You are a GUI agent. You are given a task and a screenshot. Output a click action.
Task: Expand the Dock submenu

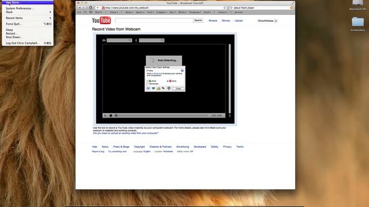click(28, 12)
